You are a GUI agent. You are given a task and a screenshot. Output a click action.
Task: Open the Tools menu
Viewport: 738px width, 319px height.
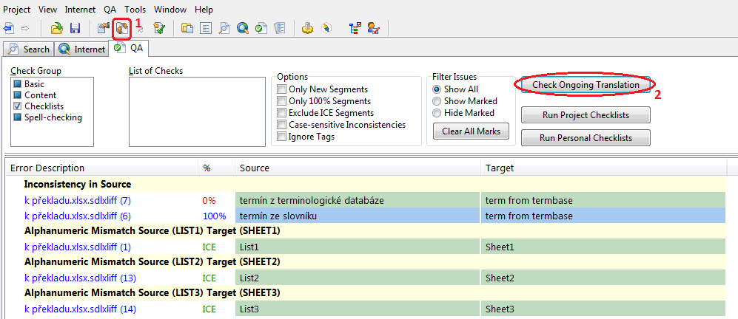pos(135,10)
